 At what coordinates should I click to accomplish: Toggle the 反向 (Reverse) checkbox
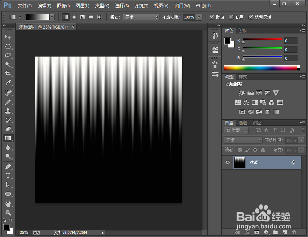point(212,17)
